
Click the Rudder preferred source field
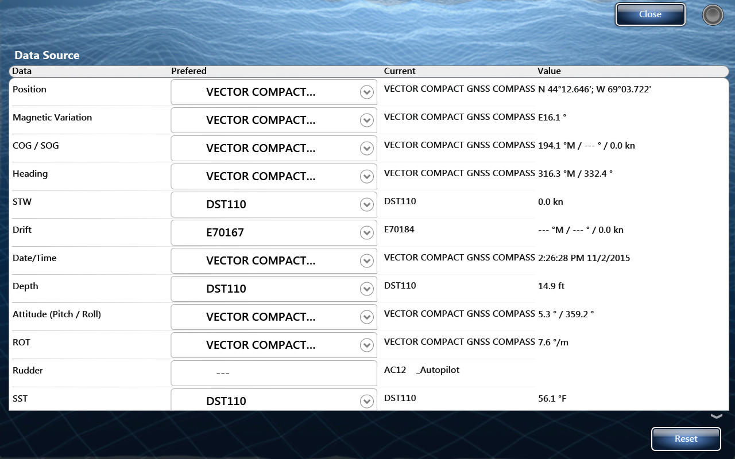tap(274, 373)
